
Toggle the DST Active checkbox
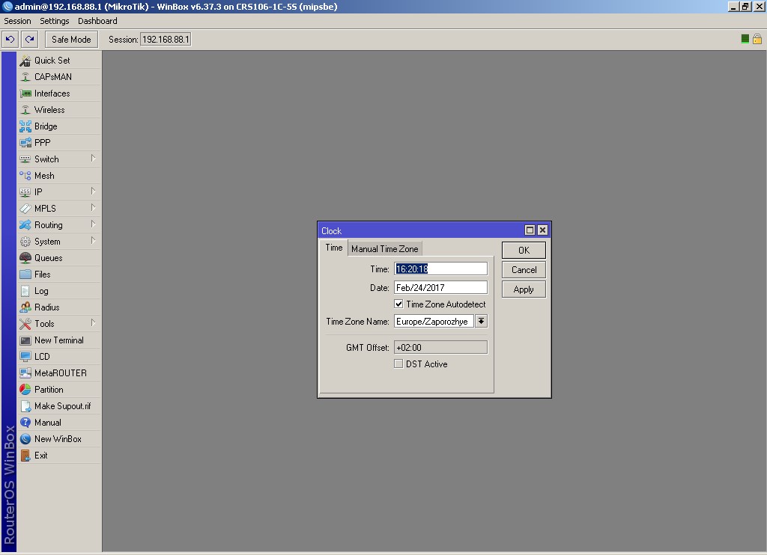click(398, 364)
